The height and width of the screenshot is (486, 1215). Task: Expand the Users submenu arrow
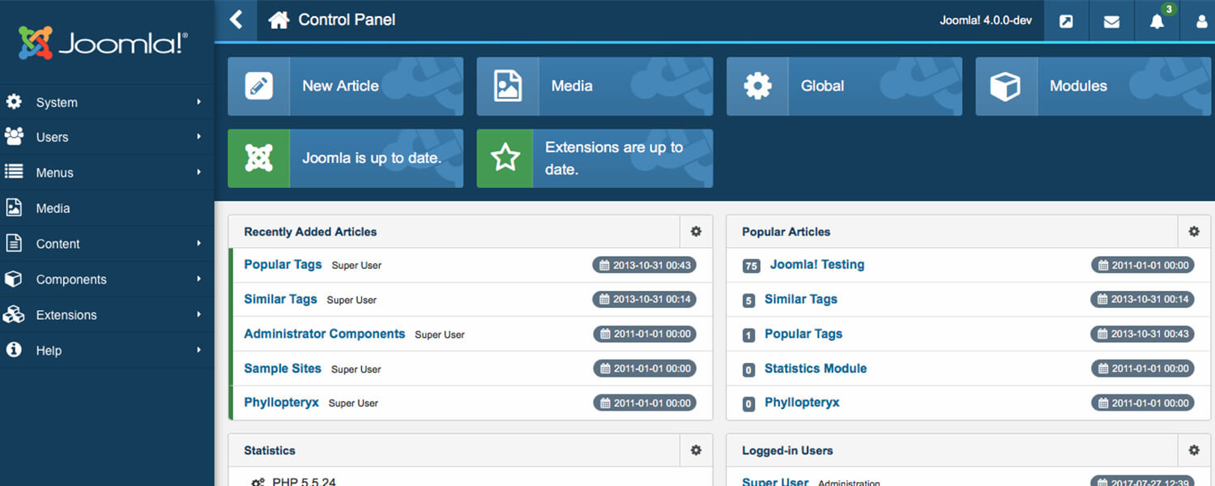(x=198, y=137)
